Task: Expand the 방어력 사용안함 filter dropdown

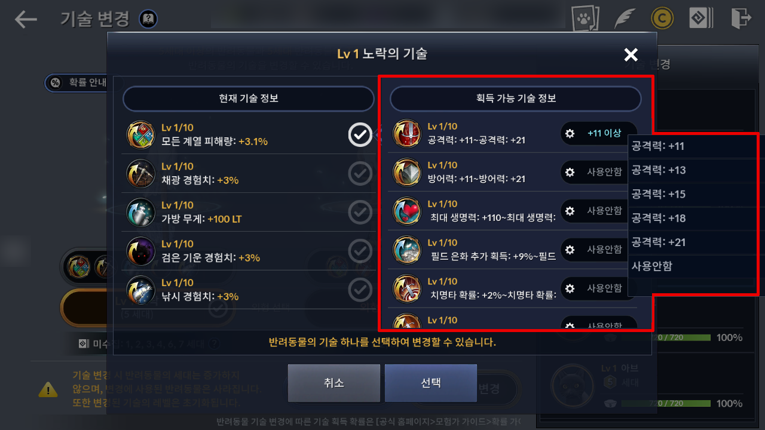Action: [599, 172]
